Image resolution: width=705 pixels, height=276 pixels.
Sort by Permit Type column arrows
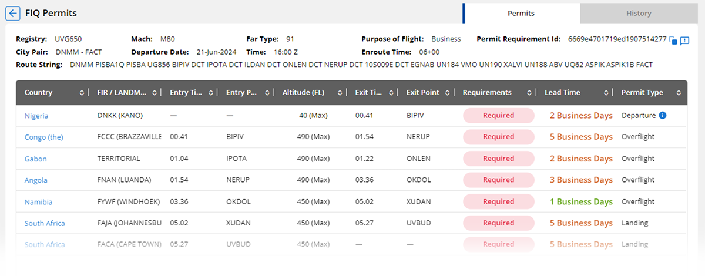point(679,93)
